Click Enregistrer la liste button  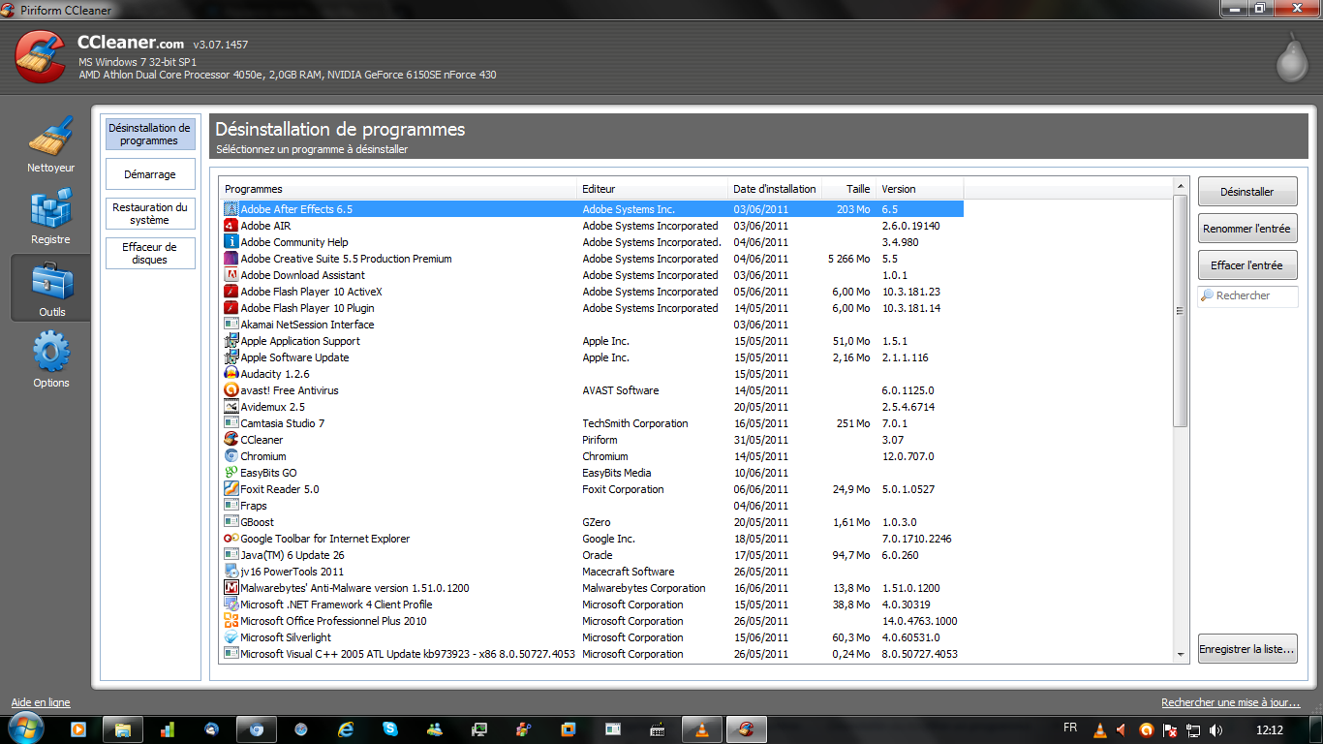coord(1247,649)
